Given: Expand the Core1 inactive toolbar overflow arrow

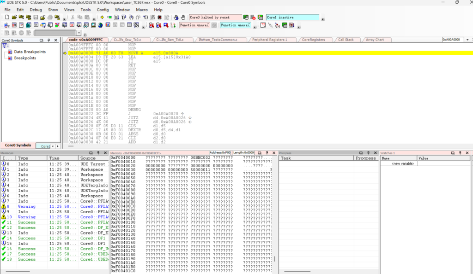Looking at the screenshot, I should click(323, 19).
